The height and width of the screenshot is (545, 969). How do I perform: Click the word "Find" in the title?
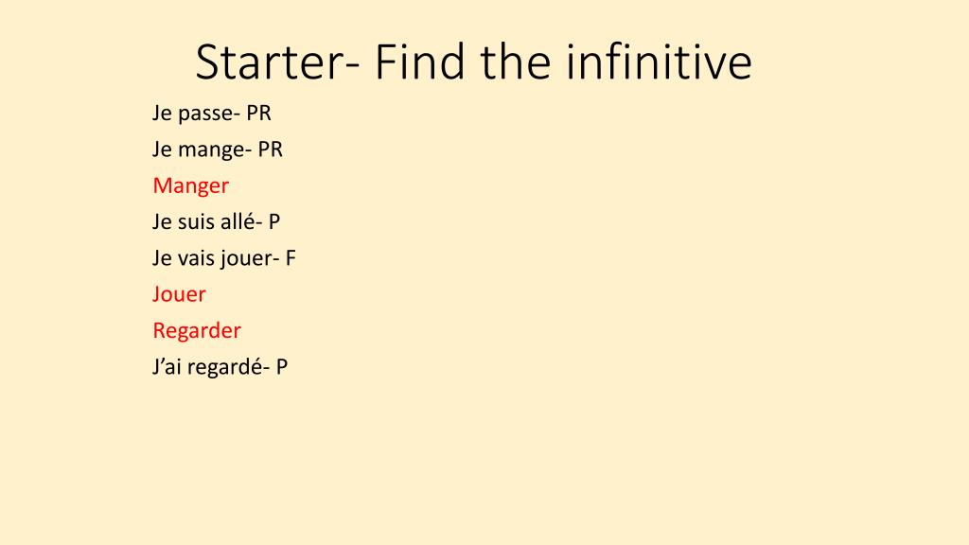click(419, 62)
